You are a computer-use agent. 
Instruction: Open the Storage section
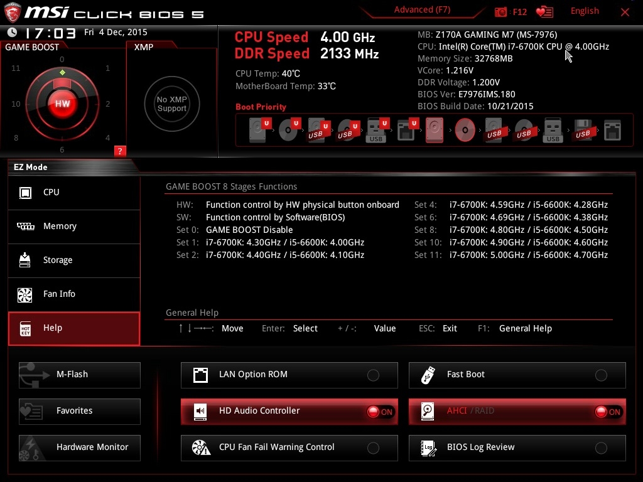[x=74, y=260]
